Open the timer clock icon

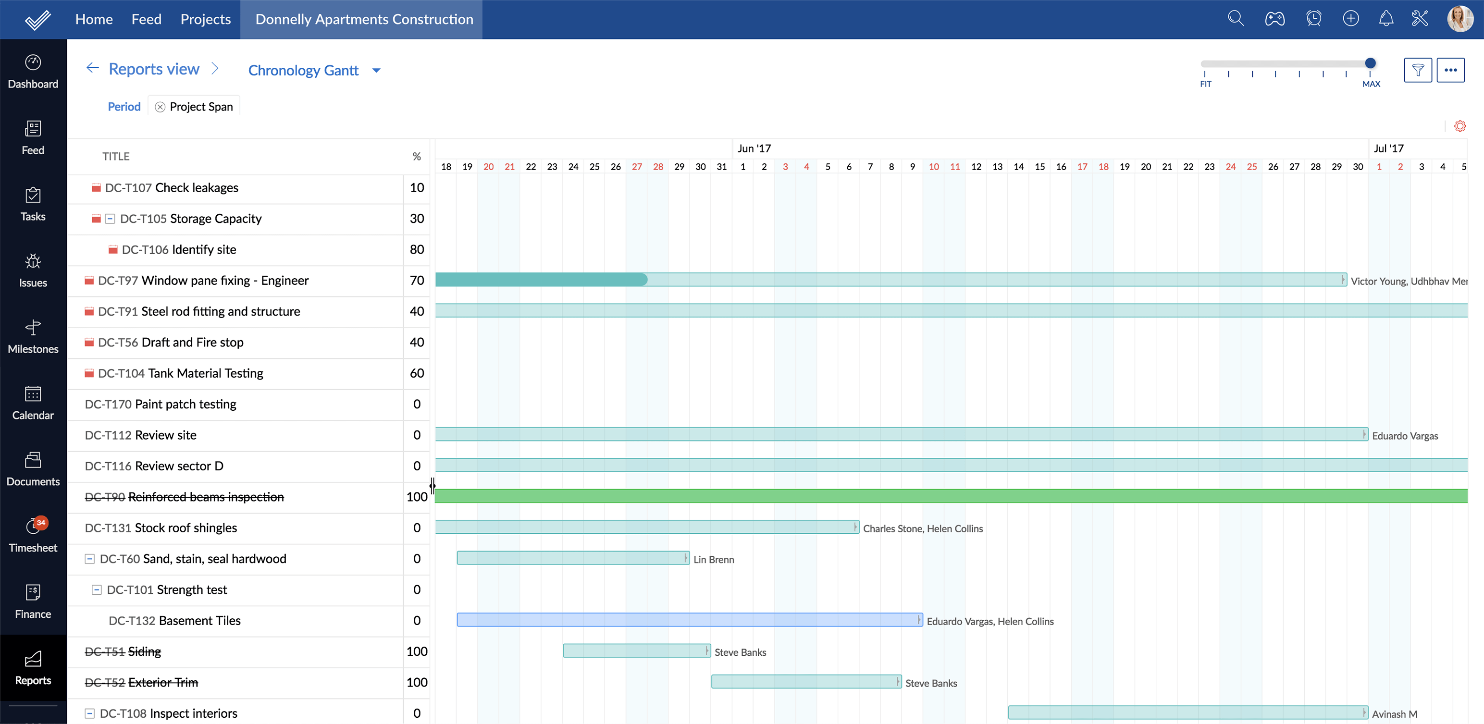point(1313,18)
